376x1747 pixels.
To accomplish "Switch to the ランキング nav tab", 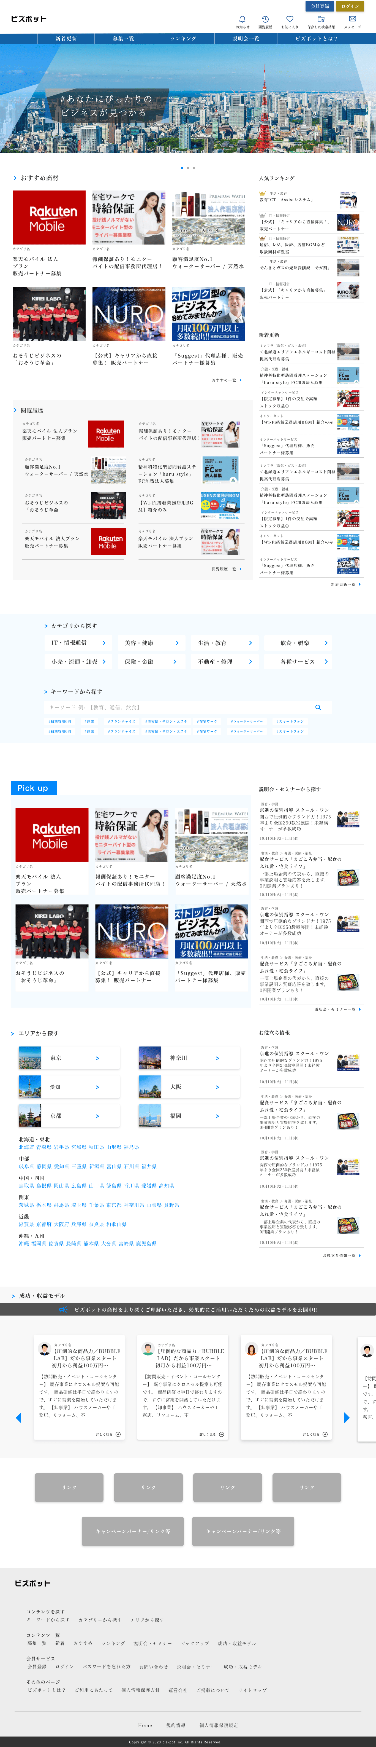I will coord(183,39).
